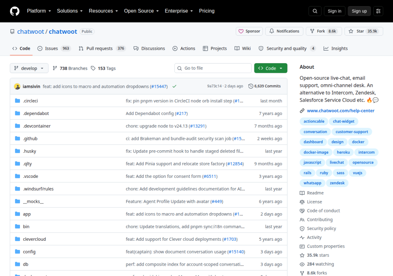
Task: Click the db folder icon
Action: pos(17,264)
